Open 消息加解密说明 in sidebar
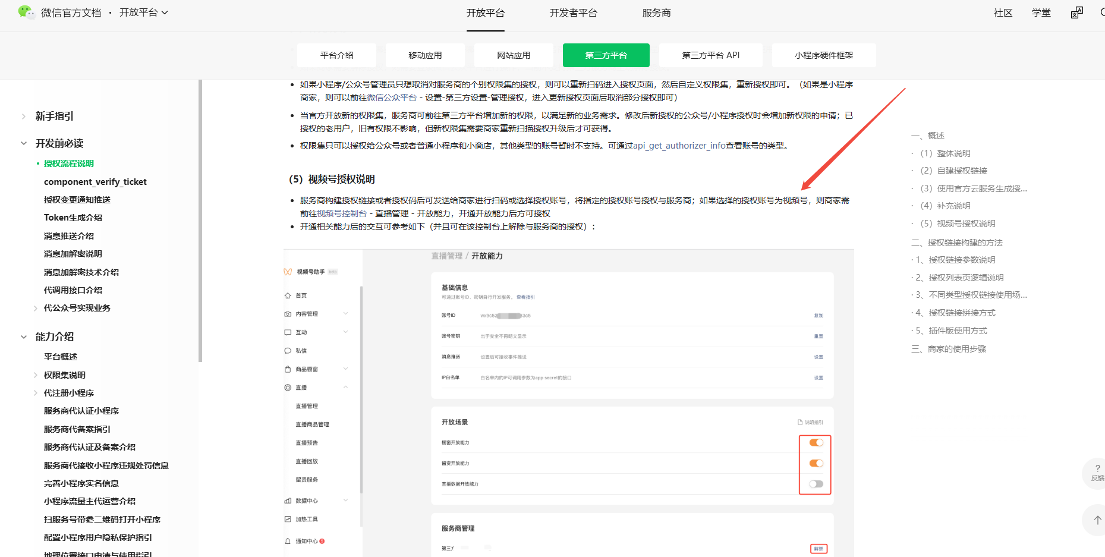The image size is (1105, 557). 73,254
